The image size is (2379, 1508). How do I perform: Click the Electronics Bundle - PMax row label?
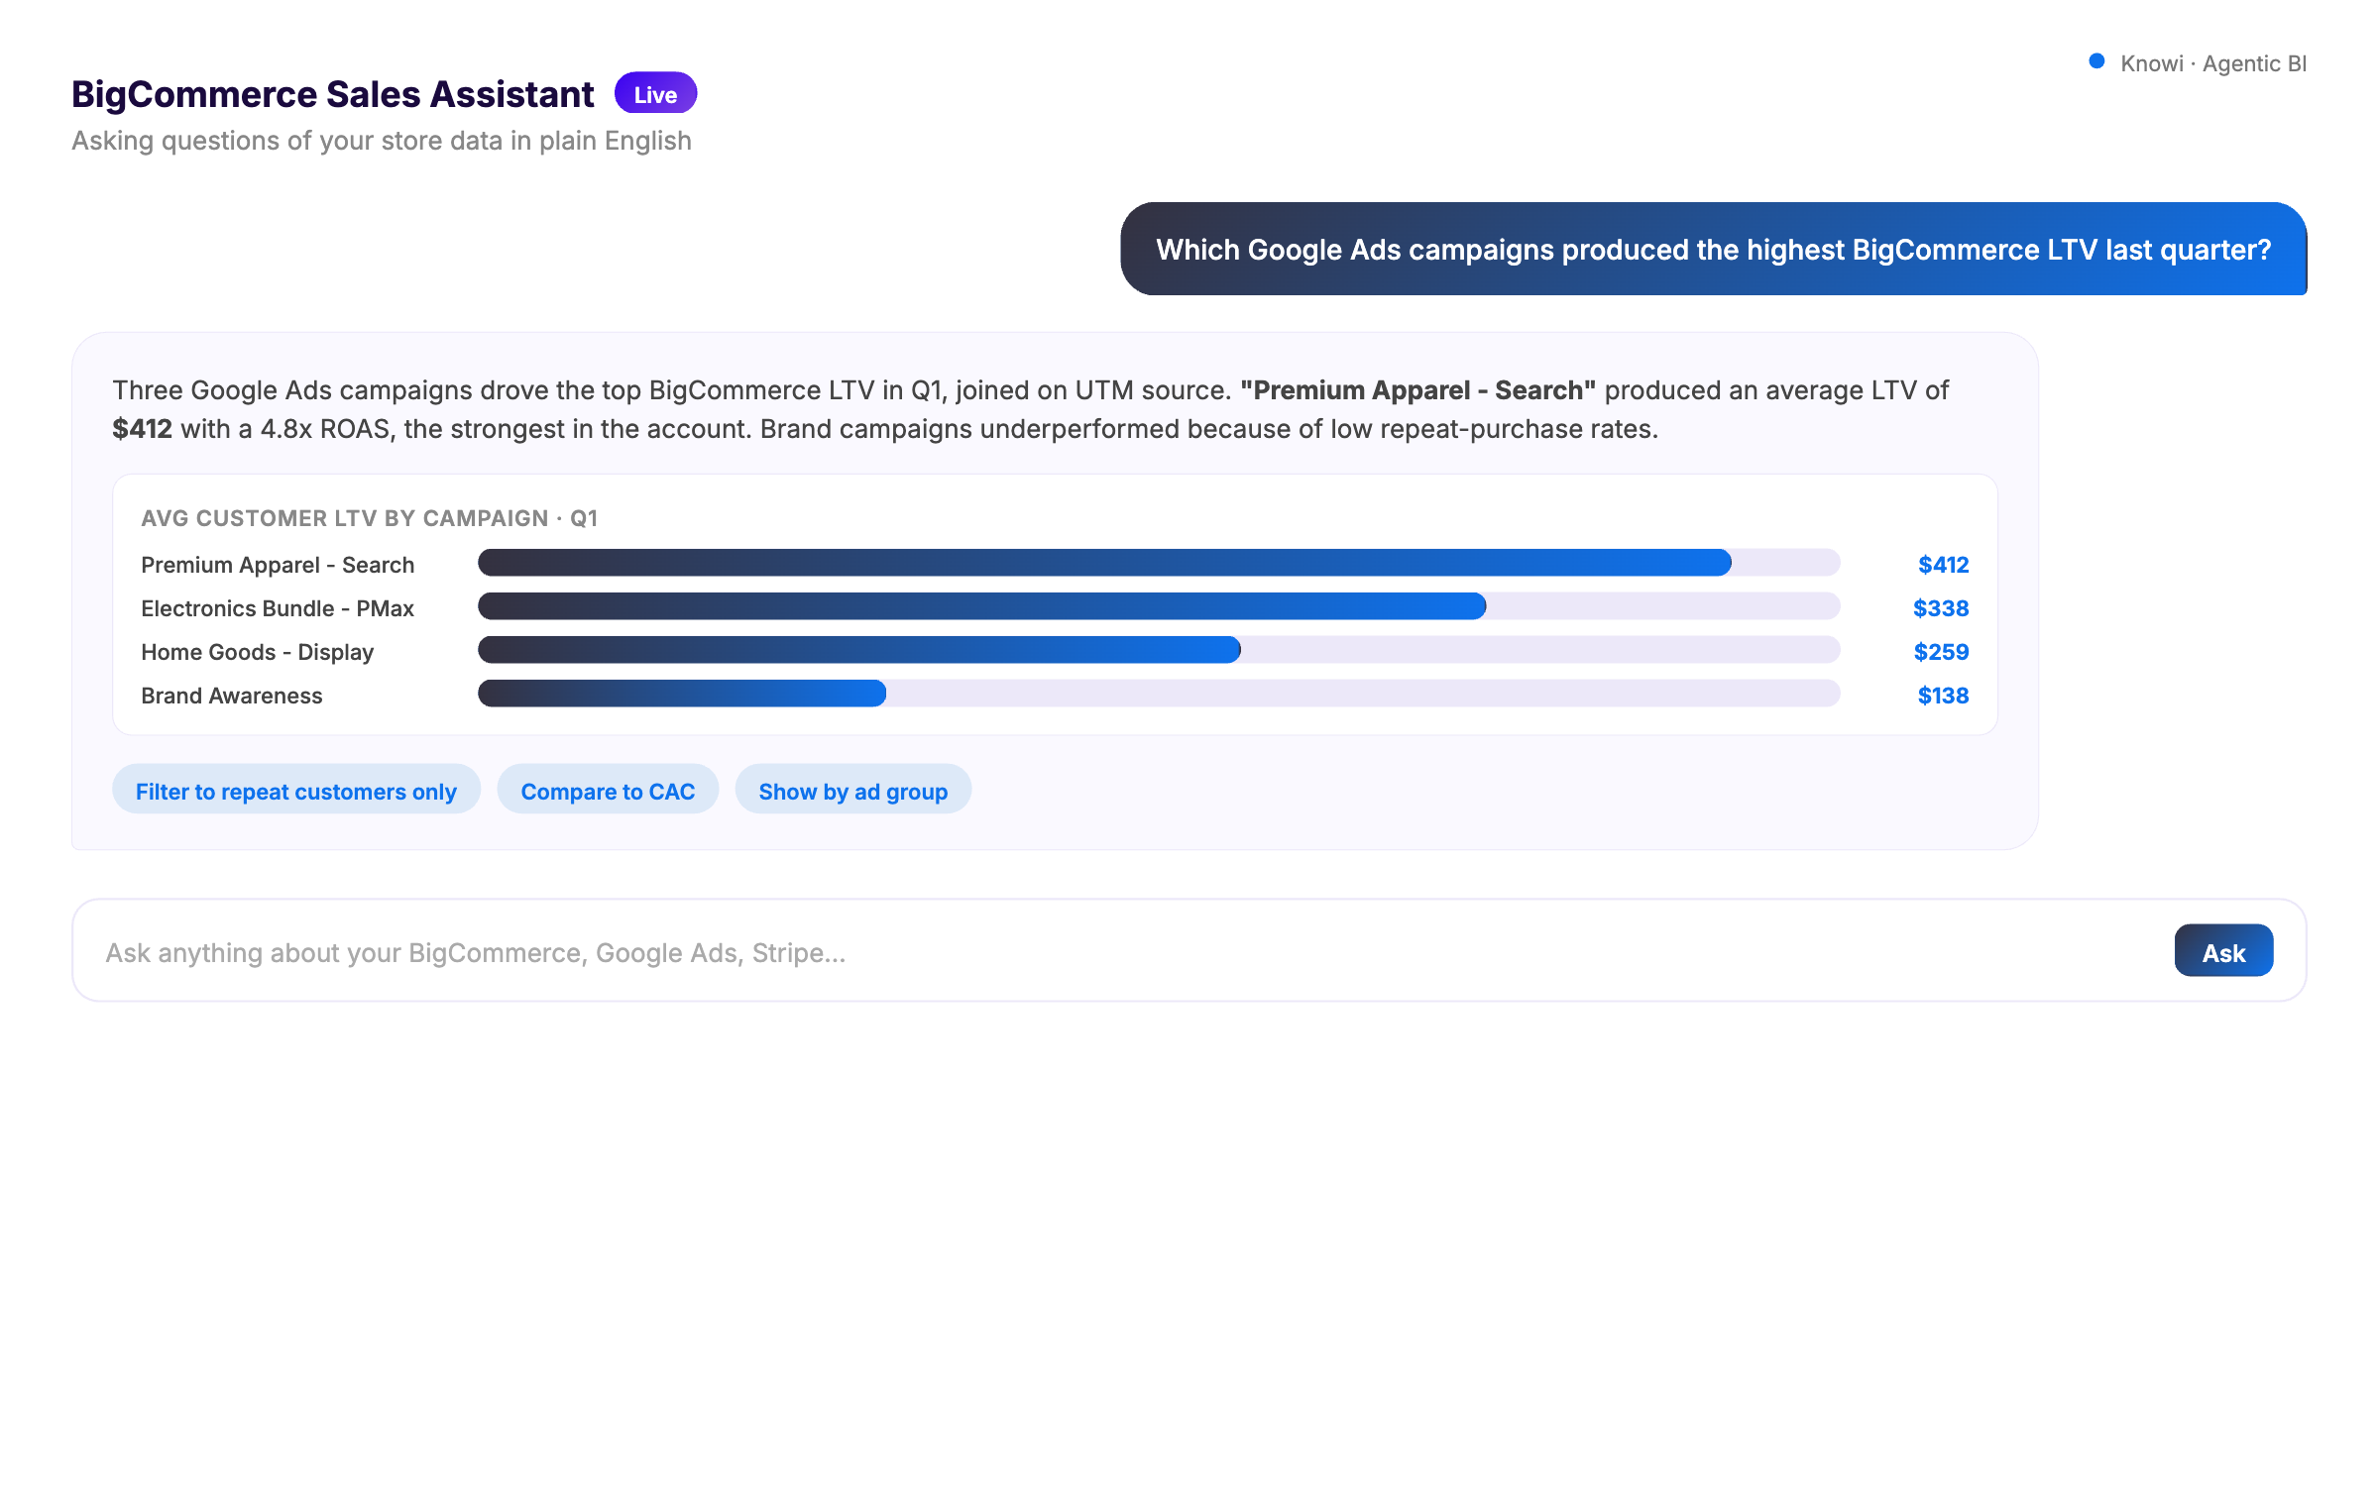point(278,608)
